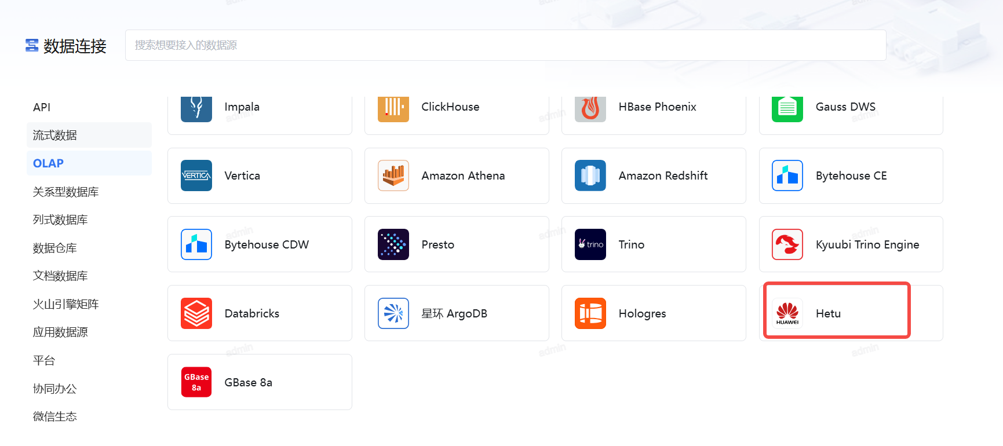Open the 流式数据 category
This screenshot has width=1003, height=446.
tap(55, 135)
